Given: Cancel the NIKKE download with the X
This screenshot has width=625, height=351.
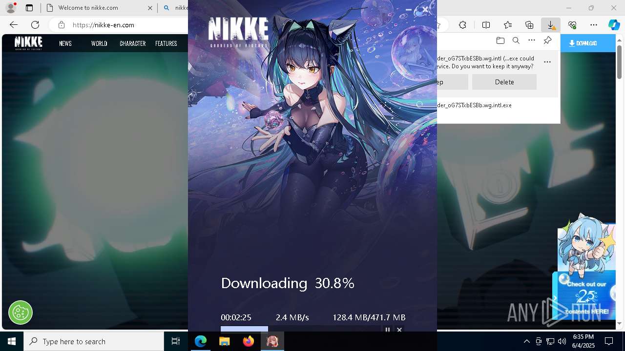Looking at the screenshot, I should point(399,330).
